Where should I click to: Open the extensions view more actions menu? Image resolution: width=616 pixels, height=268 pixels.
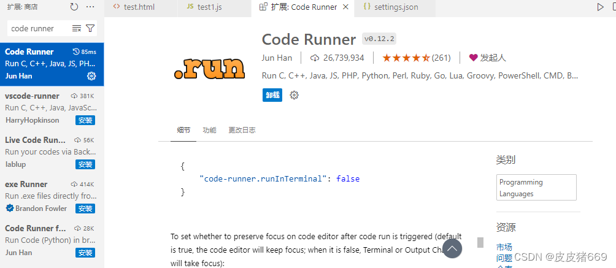coord(90,7)
